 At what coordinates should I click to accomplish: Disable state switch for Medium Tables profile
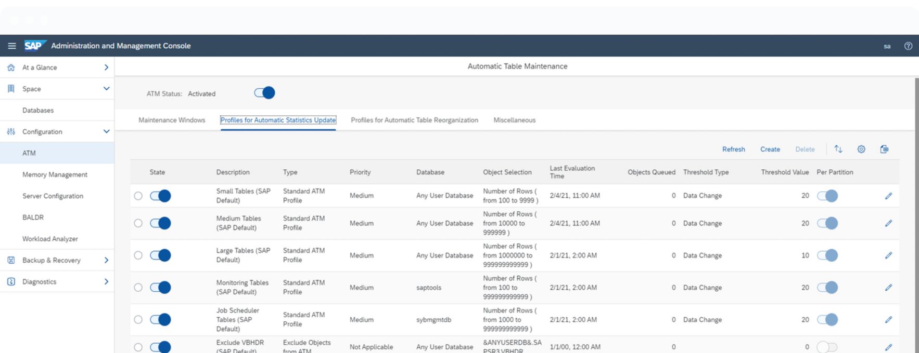pyautogui.click(x=160, y=223)
